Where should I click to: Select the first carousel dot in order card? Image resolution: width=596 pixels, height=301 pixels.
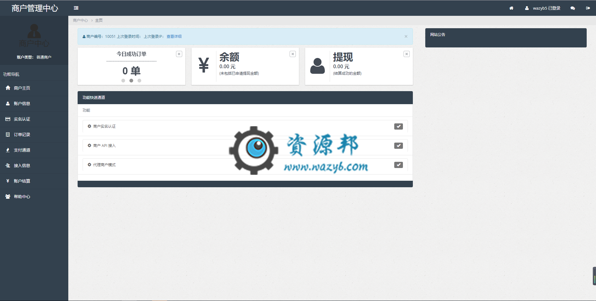tap(123, 81)
